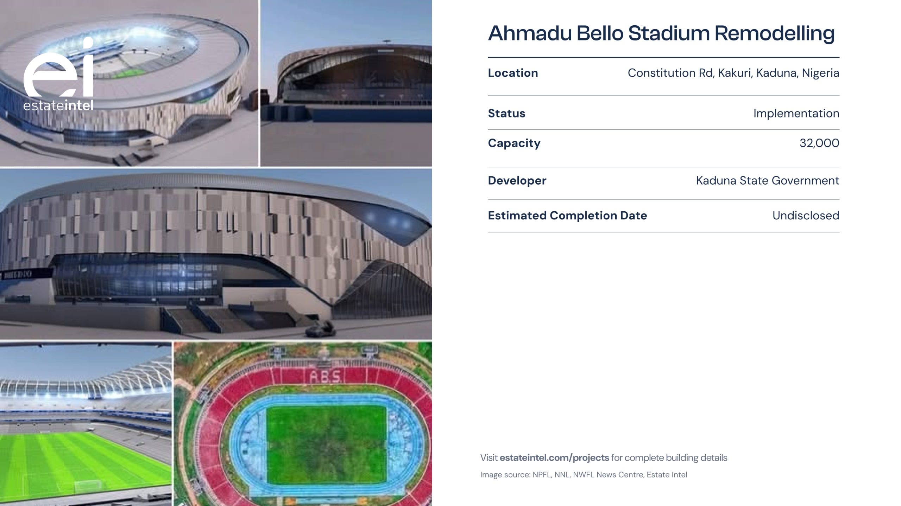Click the Ahmadu Bello Stadium Remodelling title

[x=661, y=33]
